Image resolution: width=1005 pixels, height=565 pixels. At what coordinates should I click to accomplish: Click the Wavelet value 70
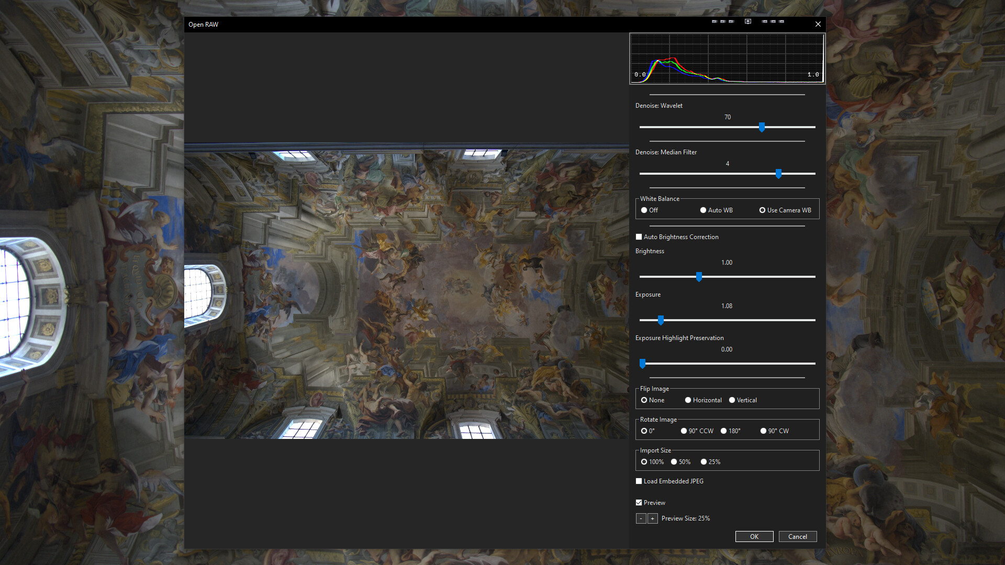[x=728, y=117]
